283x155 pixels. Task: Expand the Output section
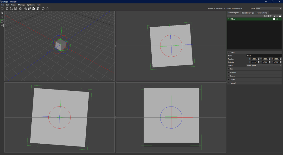254,80
